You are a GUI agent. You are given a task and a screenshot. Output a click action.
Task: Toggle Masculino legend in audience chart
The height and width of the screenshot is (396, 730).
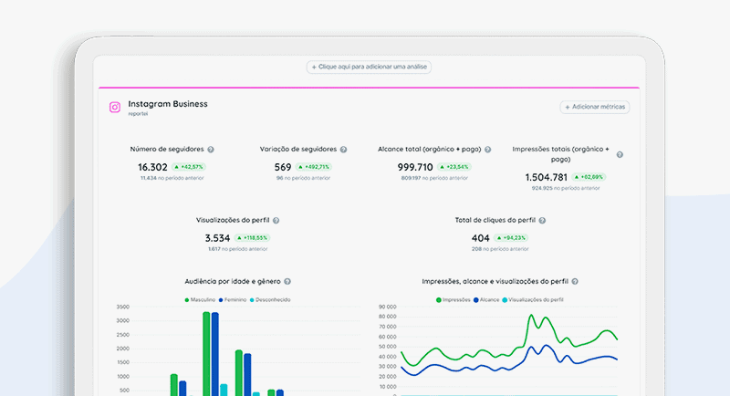point(200,300)
